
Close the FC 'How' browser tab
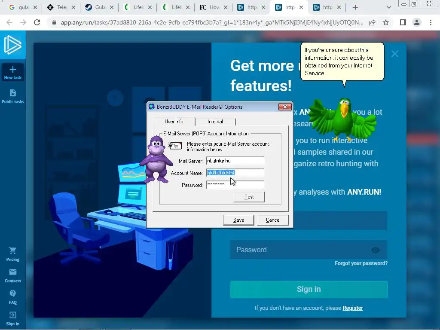tap(225, 7)
